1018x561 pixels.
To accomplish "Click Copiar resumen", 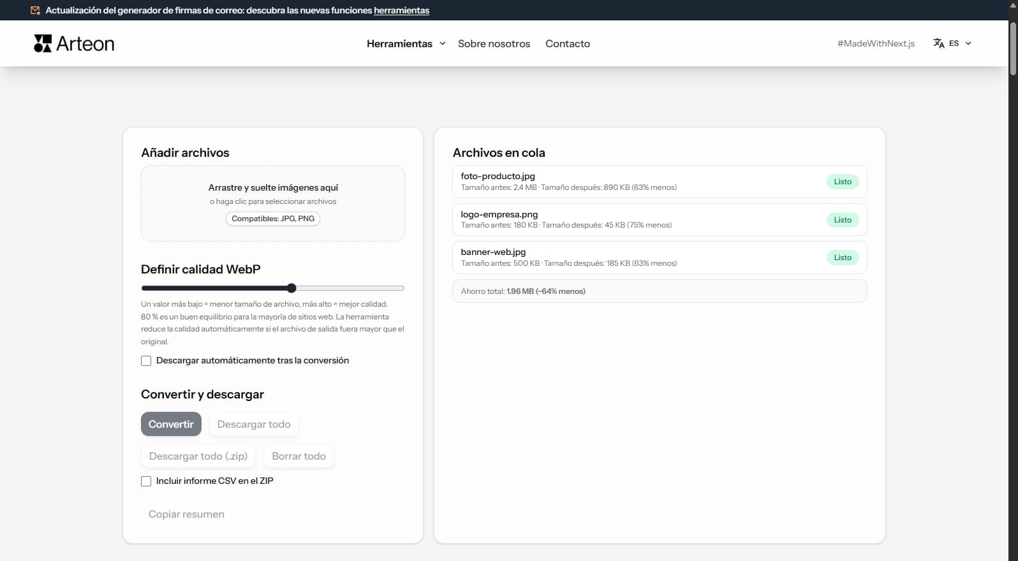I will click(x=186, y=514).
